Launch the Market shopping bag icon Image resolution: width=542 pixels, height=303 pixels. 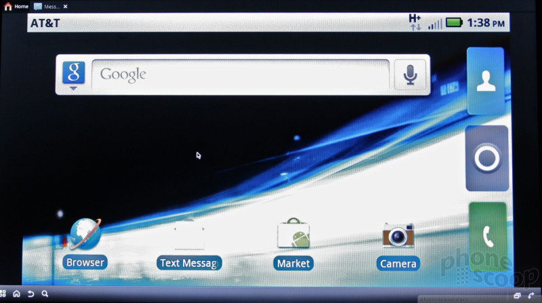coord(293,233)
